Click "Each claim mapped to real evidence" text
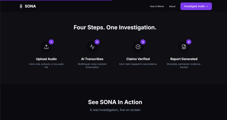Viewport: 227px width, 120px height. click(138, 64)
